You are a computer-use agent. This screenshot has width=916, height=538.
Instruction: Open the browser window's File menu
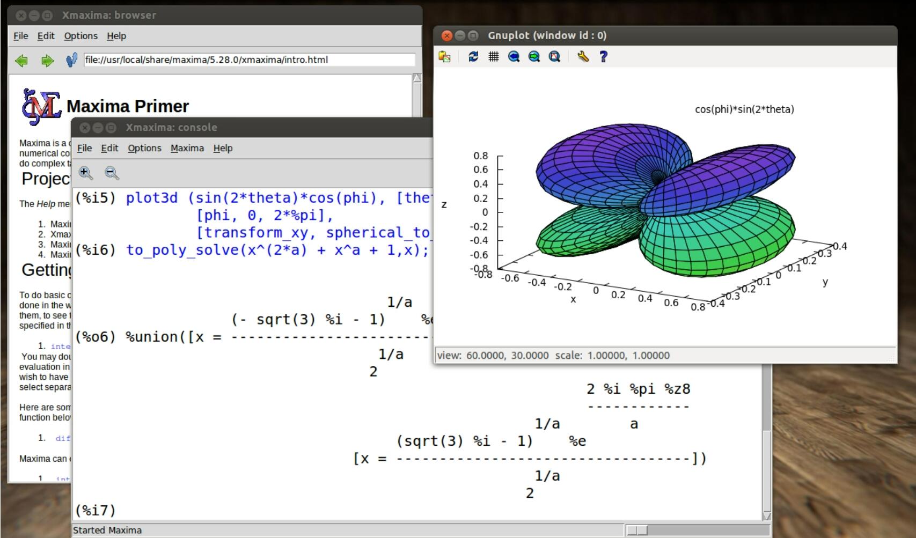(x=21, y=36)
